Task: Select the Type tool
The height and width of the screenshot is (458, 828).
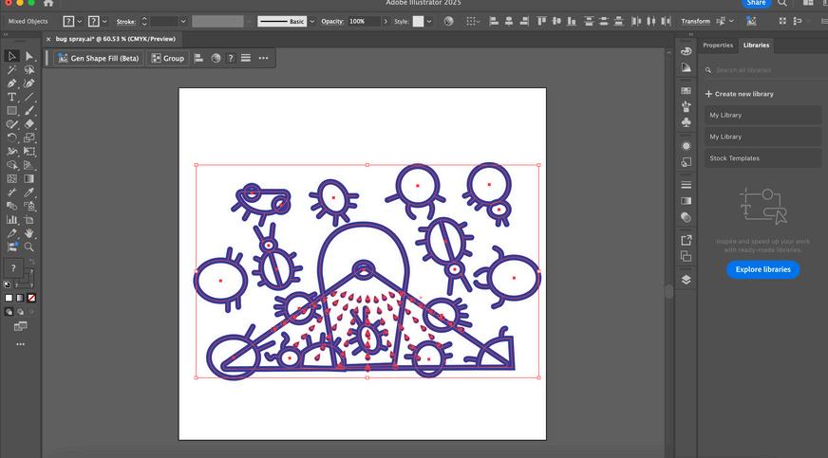Action: tap(11, 97)
